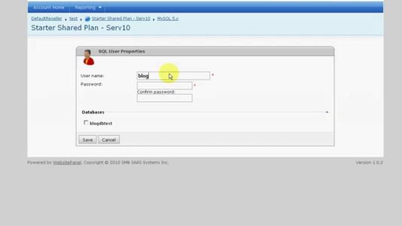
Task: Focus the Confirm password field
Action: tap(165, 98)
